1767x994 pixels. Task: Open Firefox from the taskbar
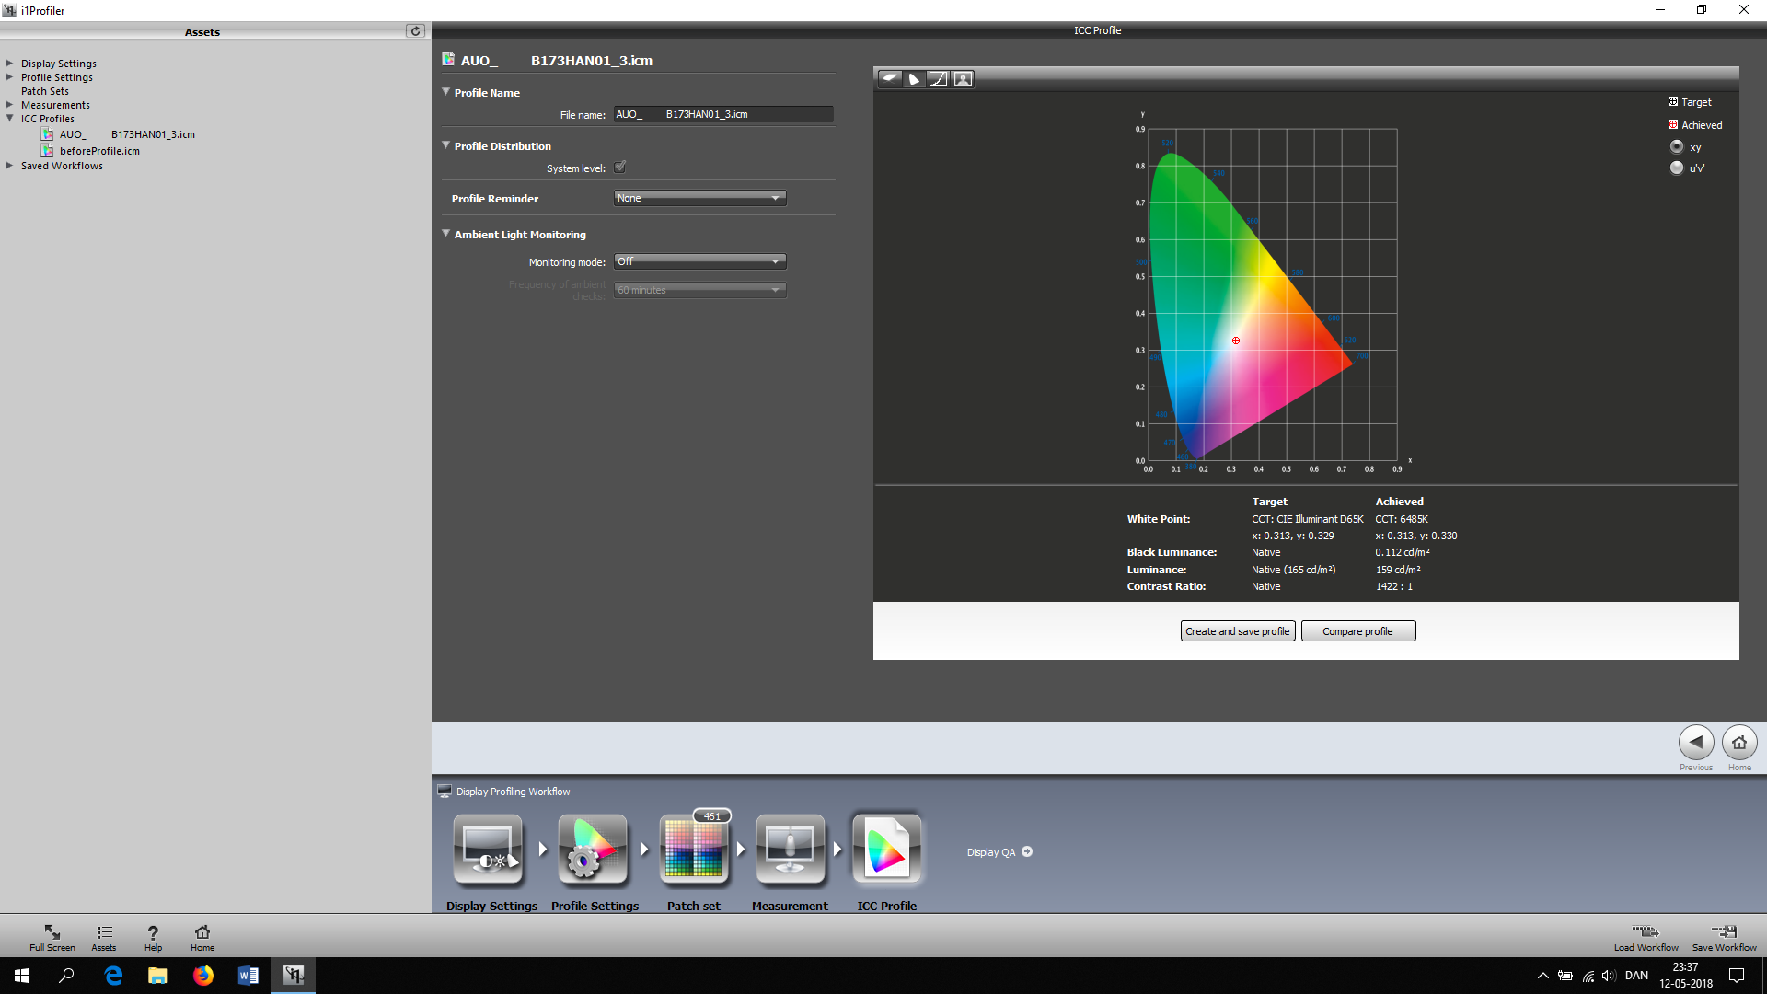tap(202, 976)
